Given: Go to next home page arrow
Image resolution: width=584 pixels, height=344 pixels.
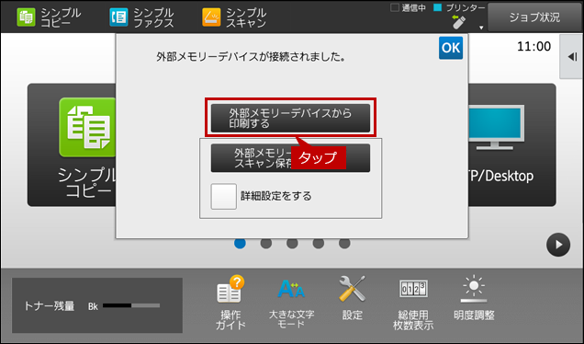Looking at the screenshot, I should tap(558, 245).
